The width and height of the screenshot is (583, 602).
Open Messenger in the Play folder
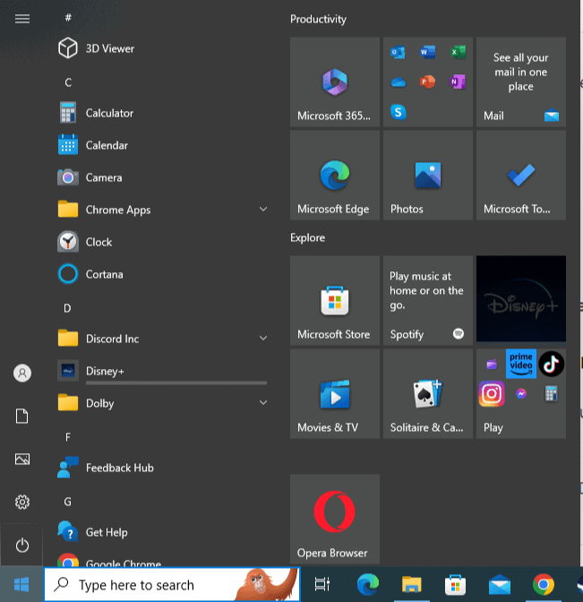[x=521, y=393]
